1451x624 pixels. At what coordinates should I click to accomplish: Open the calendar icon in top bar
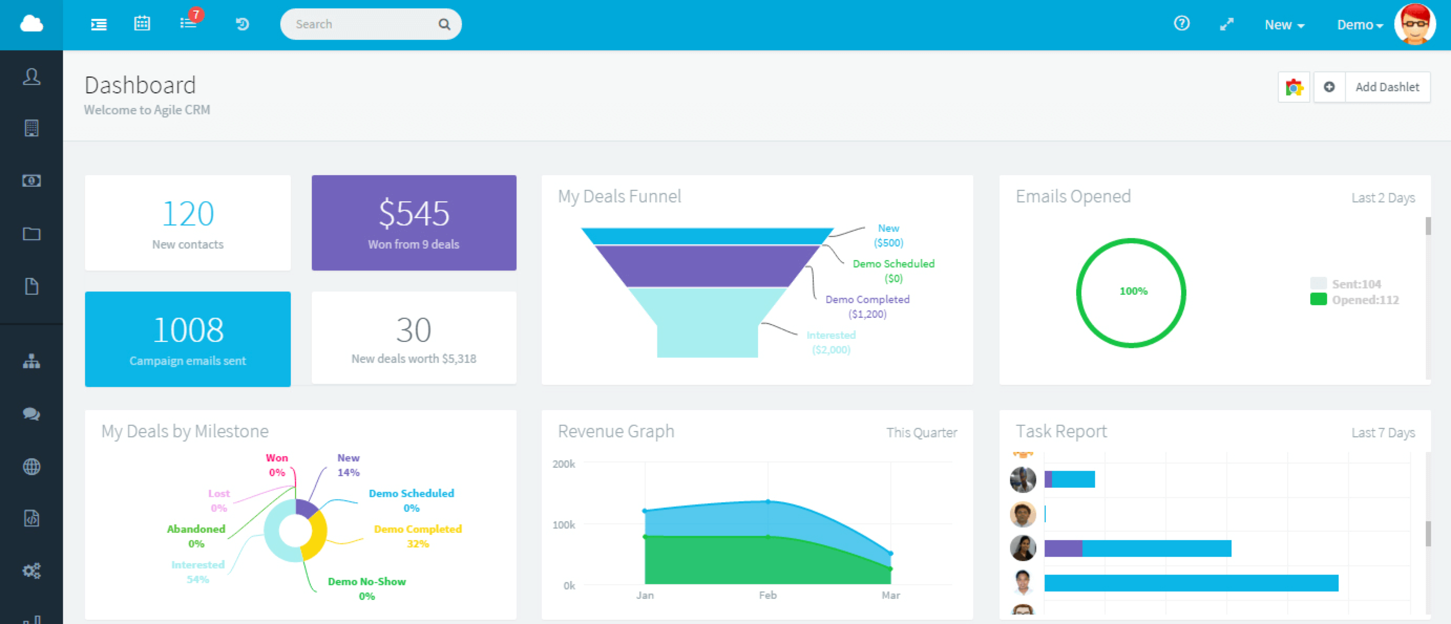(142, 24)
